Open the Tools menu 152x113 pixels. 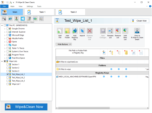[39, 6]
